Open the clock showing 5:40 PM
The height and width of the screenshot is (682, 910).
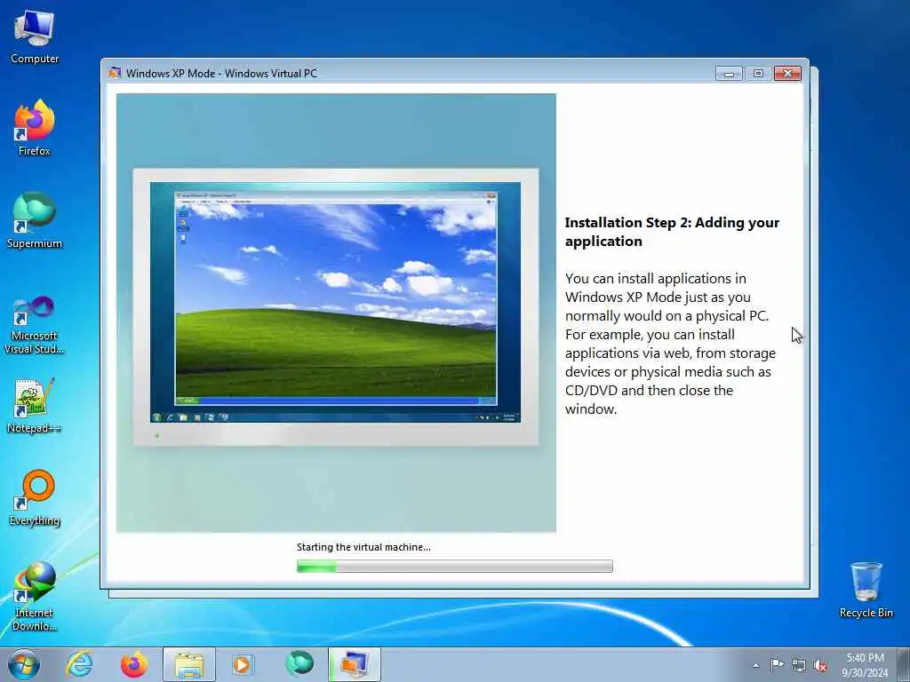click(x=865, y=665)
